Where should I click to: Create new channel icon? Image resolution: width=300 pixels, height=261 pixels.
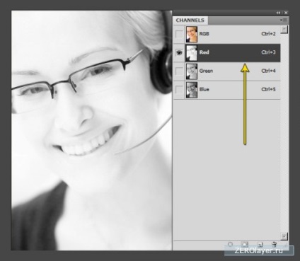(x=260, y=244)
